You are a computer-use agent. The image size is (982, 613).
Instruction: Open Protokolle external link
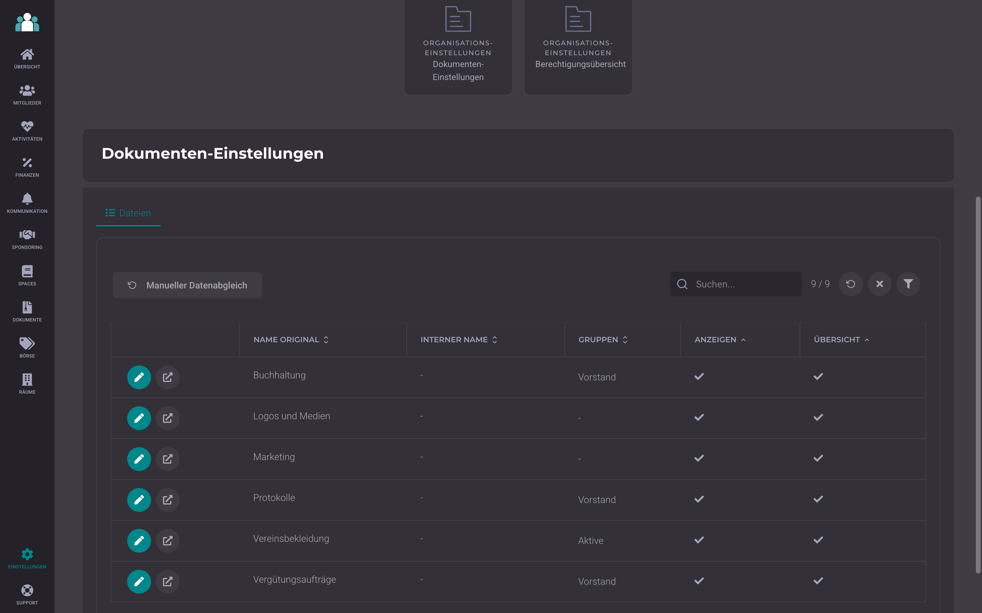(x=168, y=500)
